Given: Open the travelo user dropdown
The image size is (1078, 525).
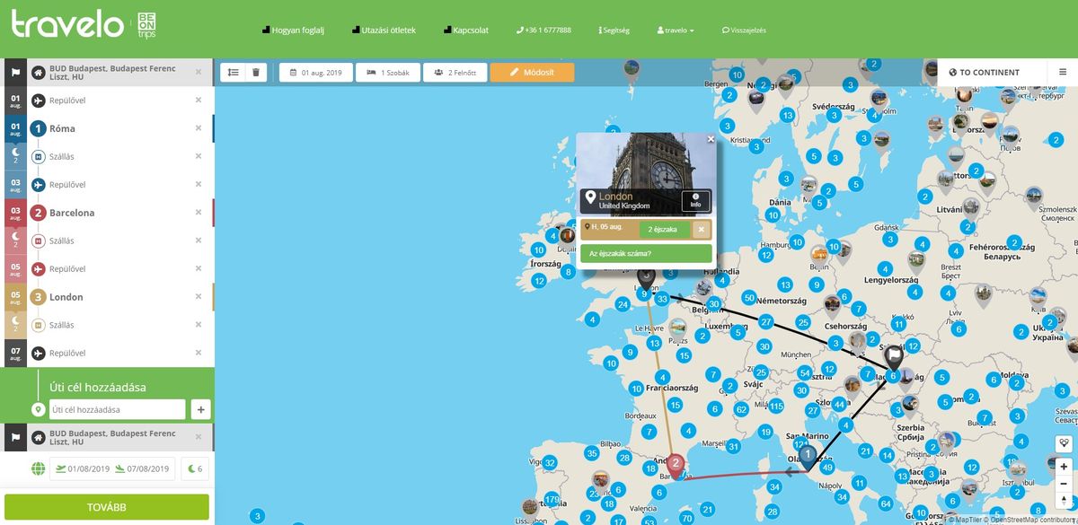Looking at the screenshot, I should 676,30.
